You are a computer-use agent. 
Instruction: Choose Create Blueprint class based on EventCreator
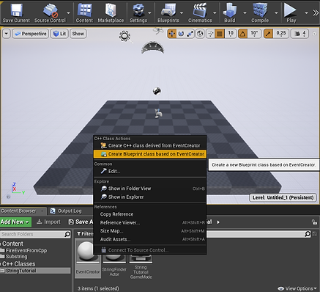(x=150, y=154)
